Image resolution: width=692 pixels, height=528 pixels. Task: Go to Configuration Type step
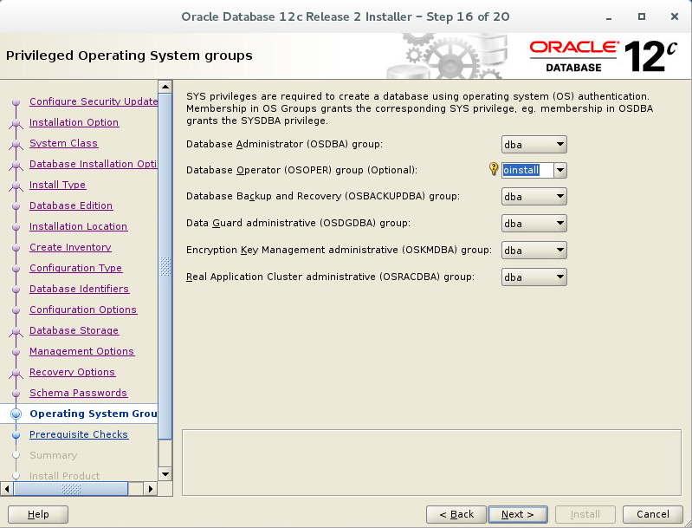[75, 268]
